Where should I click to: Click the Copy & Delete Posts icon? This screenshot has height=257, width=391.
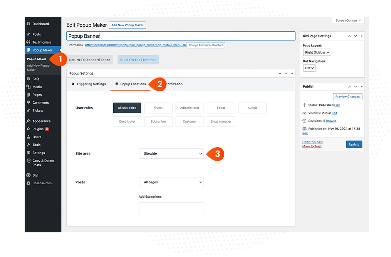(29, 161)
